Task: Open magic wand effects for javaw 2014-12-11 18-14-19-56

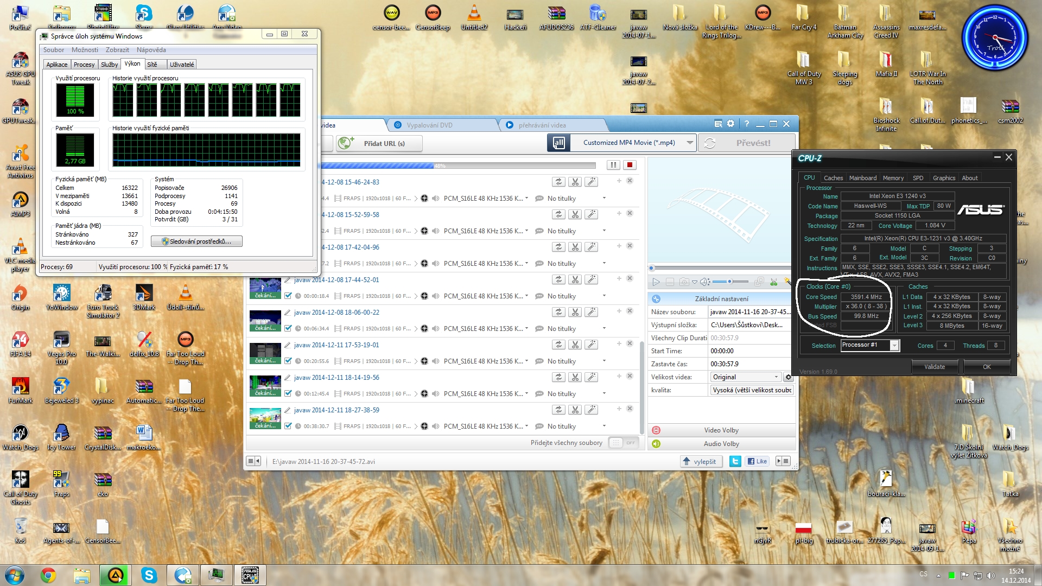Action: point(591,377)
